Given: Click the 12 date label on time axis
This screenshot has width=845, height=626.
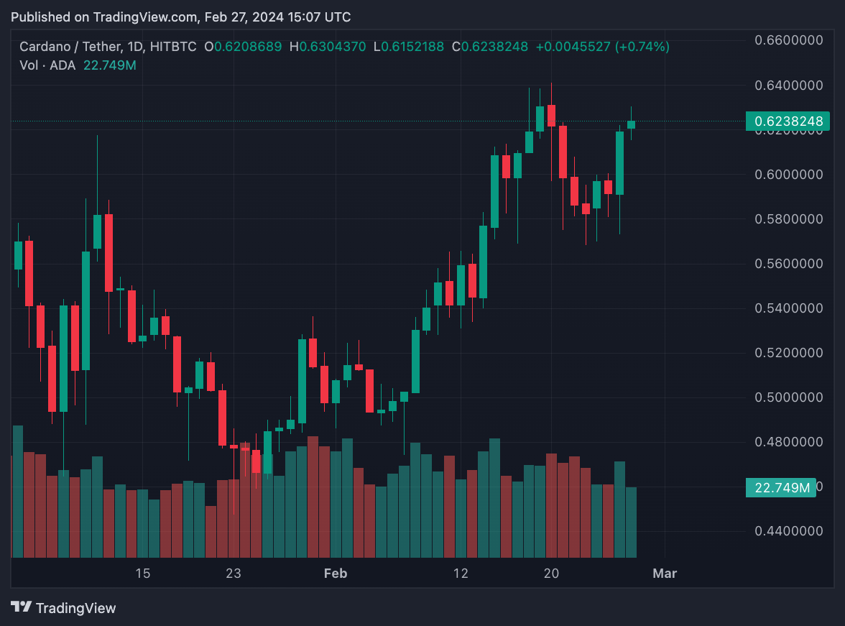Looking at the screenshot, I should (461, 574).
